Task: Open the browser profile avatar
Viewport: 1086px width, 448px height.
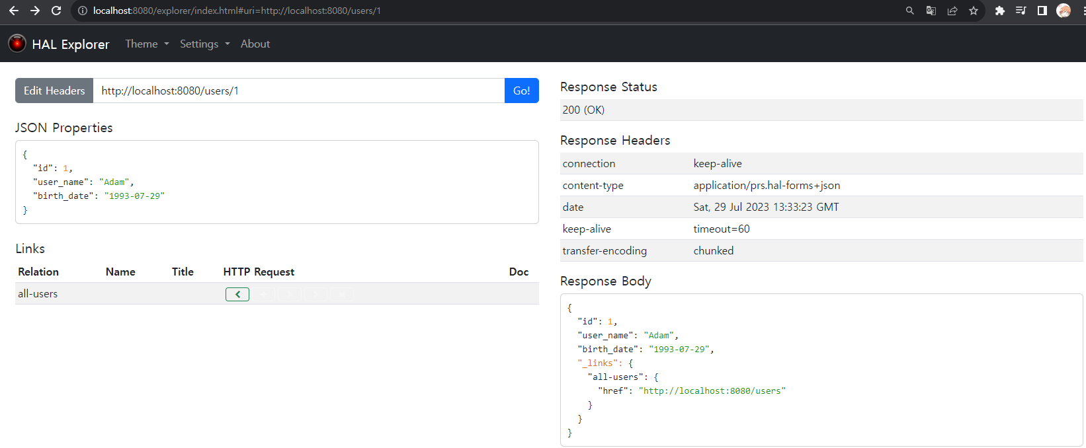Action: tap(1064, 11)
